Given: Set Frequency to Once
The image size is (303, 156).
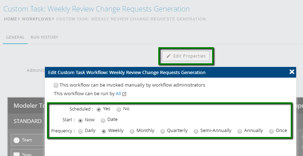Looking at the screenshot, I should click(271, 131).
